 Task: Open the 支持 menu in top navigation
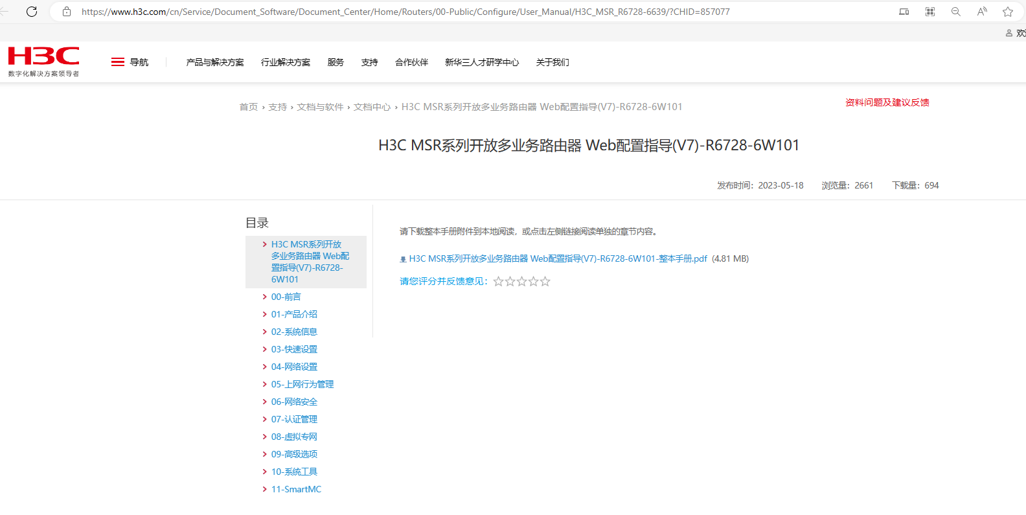370,62
